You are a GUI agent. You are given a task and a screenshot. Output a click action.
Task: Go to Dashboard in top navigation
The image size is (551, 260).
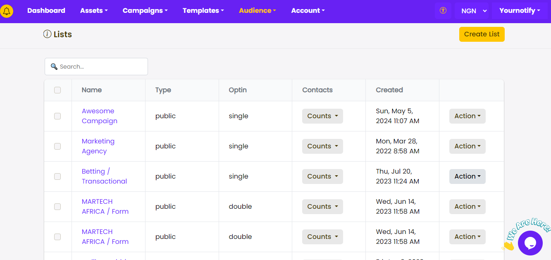tap(46, 11)
